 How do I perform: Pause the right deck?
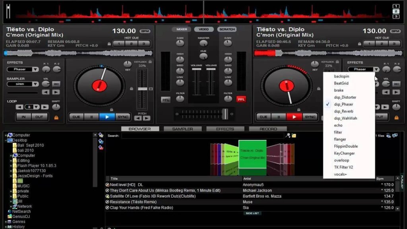[279, 117]
